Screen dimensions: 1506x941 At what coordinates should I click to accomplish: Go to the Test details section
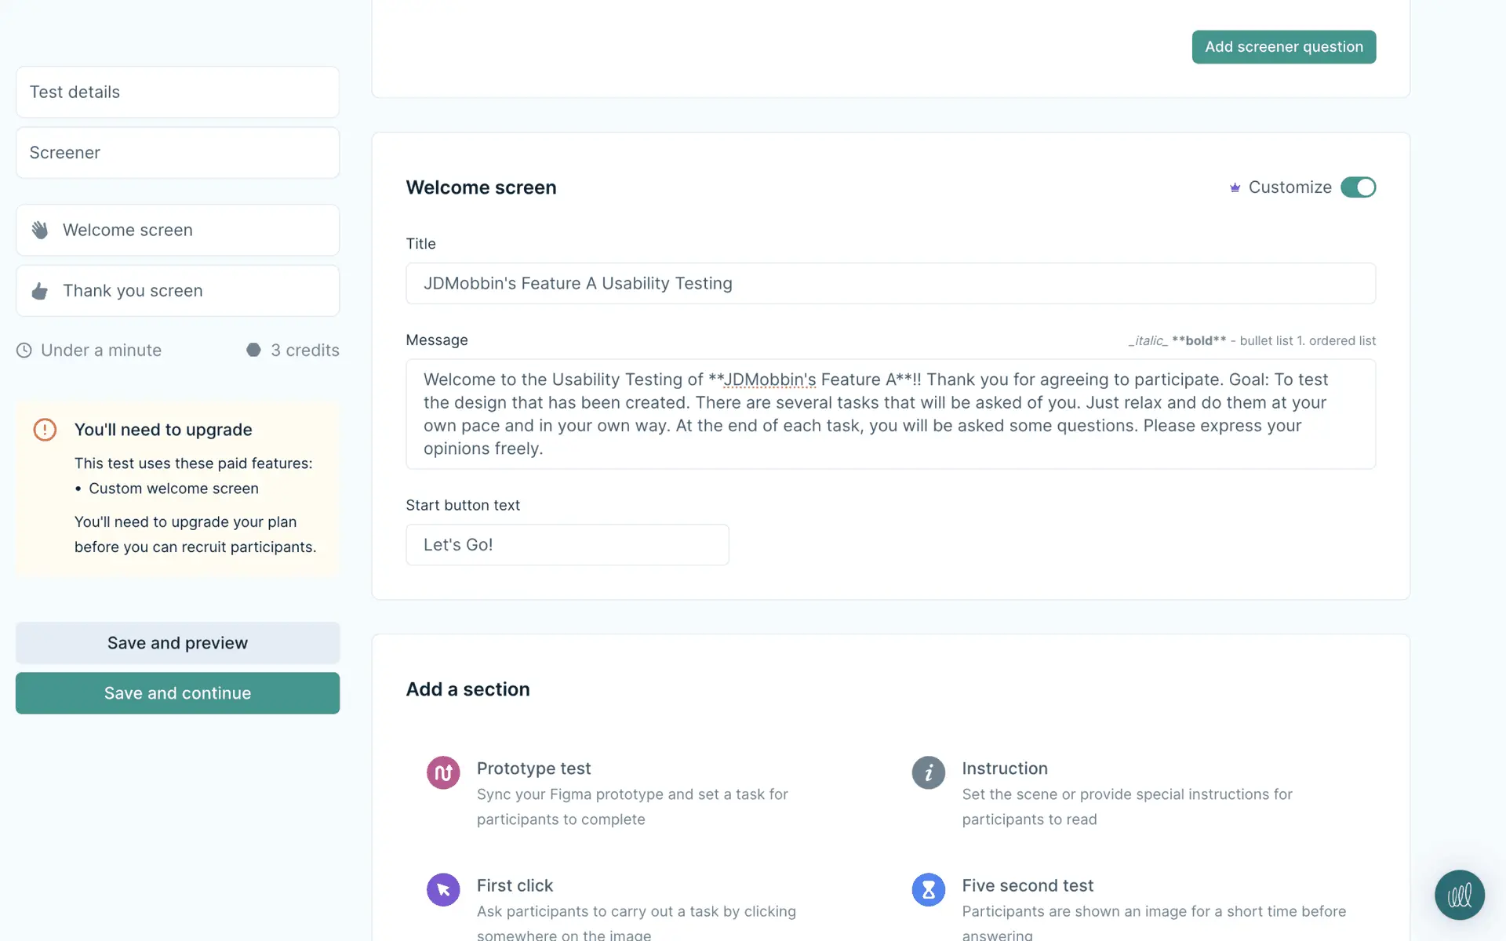tap(177, 92)
